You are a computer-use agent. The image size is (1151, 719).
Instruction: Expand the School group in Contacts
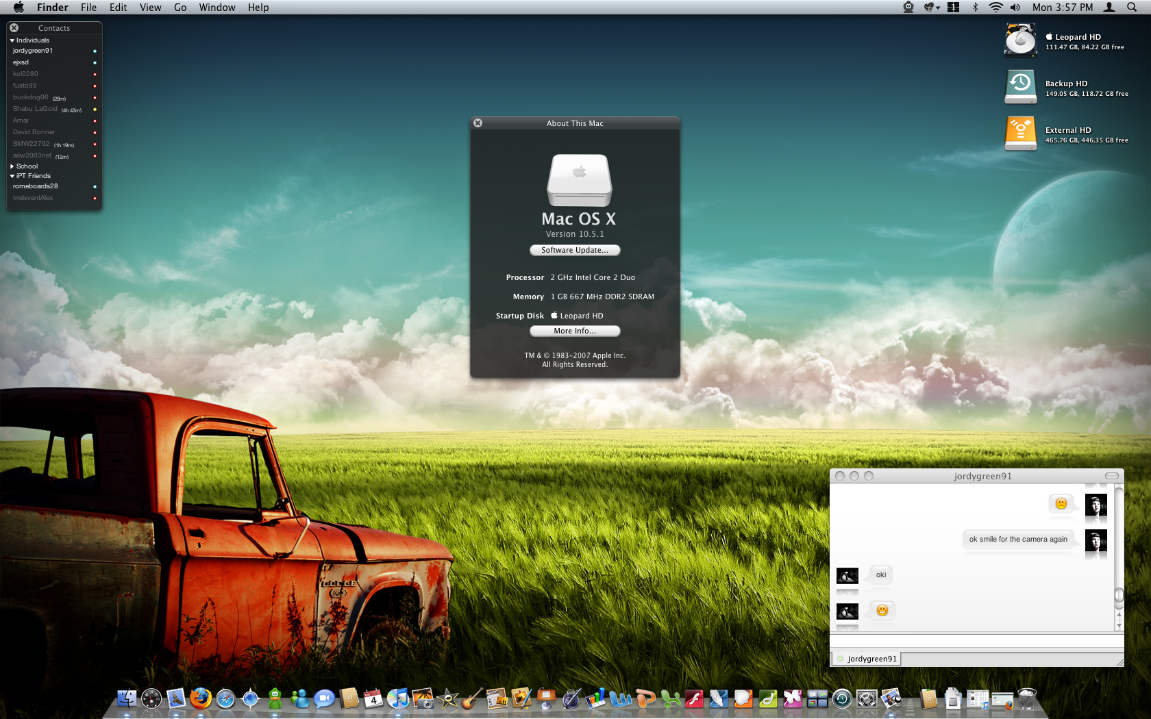coord(12,166)
